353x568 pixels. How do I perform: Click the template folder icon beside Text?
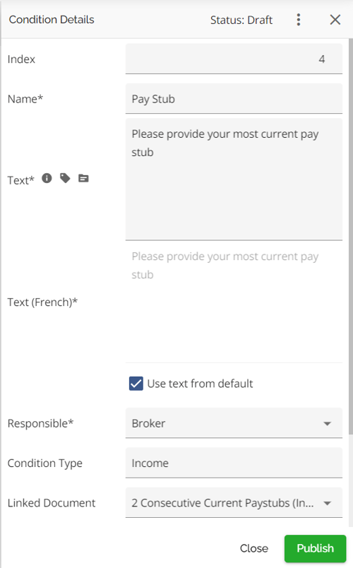pyautogui.click(x=83, y=178)
